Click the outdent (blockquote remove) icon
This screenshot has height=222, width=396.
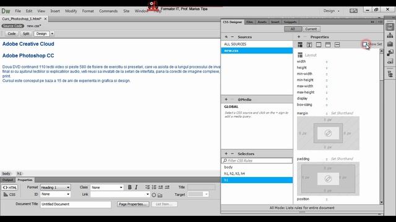[161, 187]
